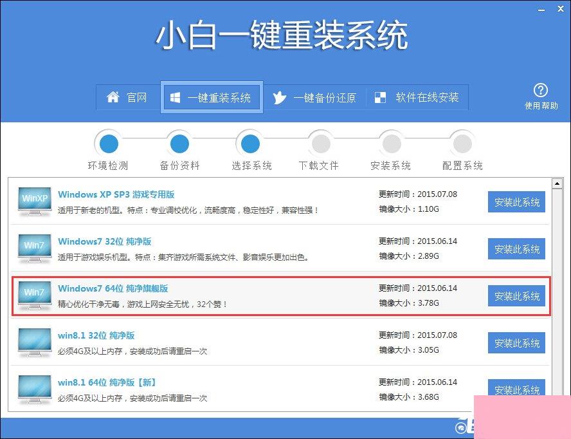Install win8.1 32位 纯净版 system

[516, 342]
